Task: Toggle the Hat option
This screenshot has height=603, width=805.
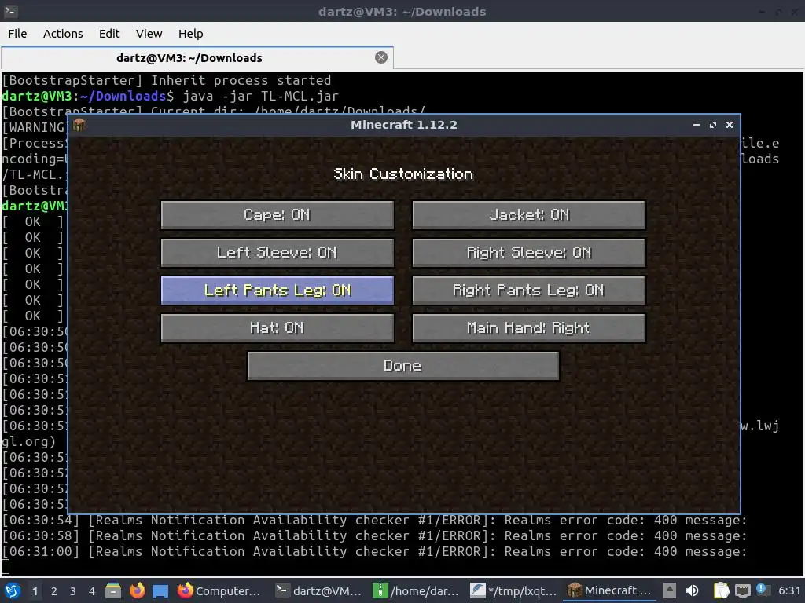Action: [278, 327]
